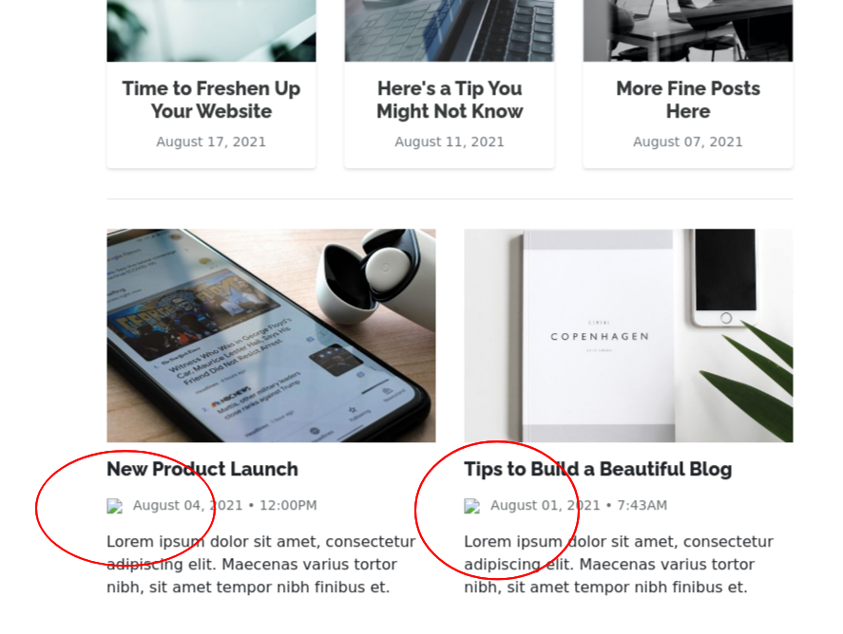
Task: Click the New Product Launch excerpt text
Action: (x=260, y=564)
